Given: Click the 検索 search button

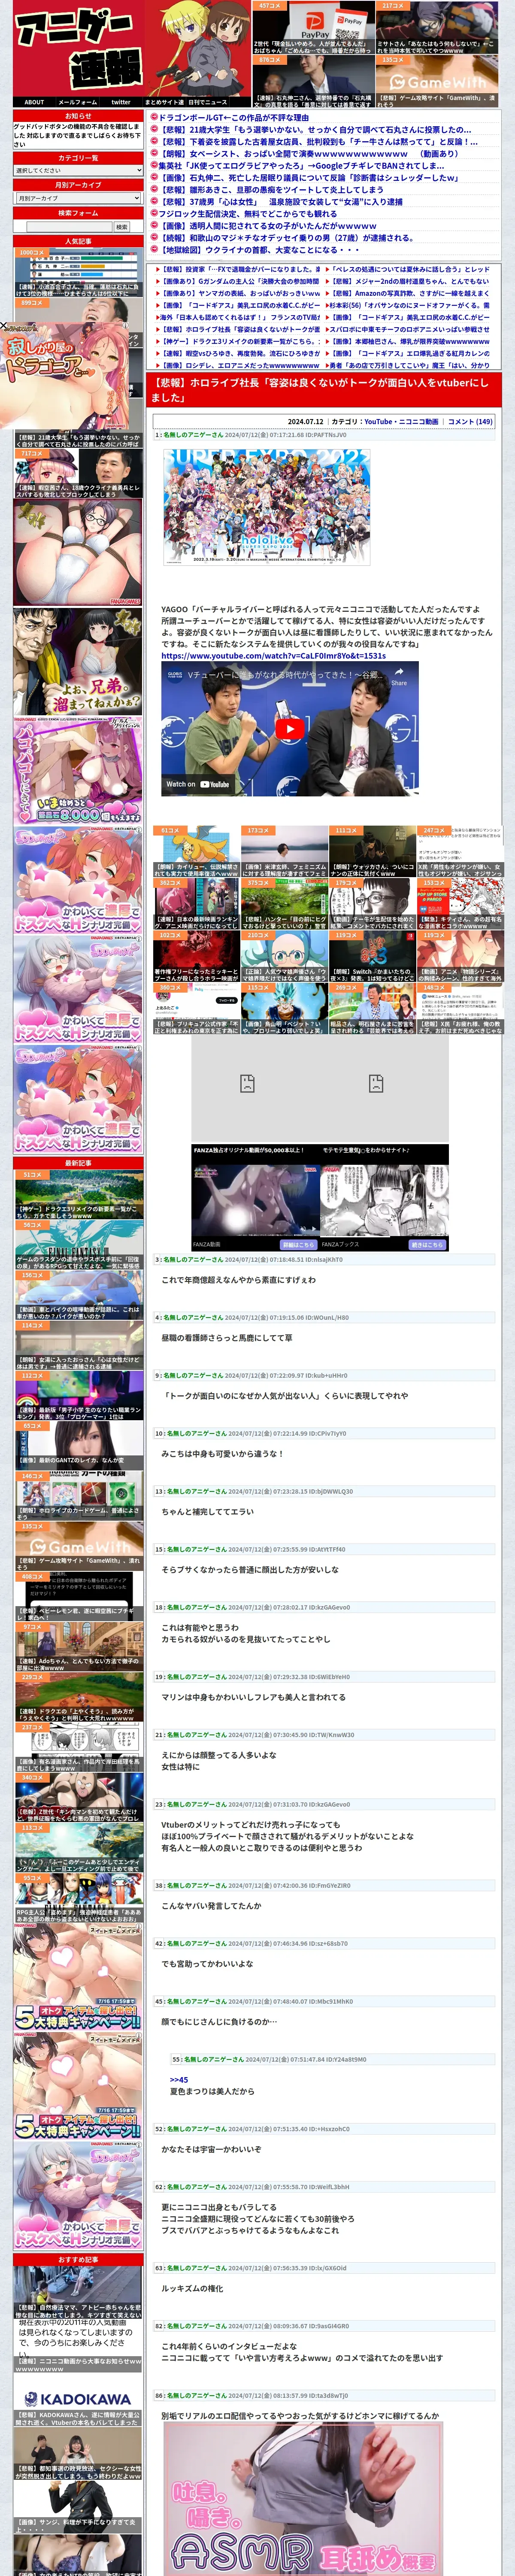Looking at the screenshot, I should tap(122, 227).
